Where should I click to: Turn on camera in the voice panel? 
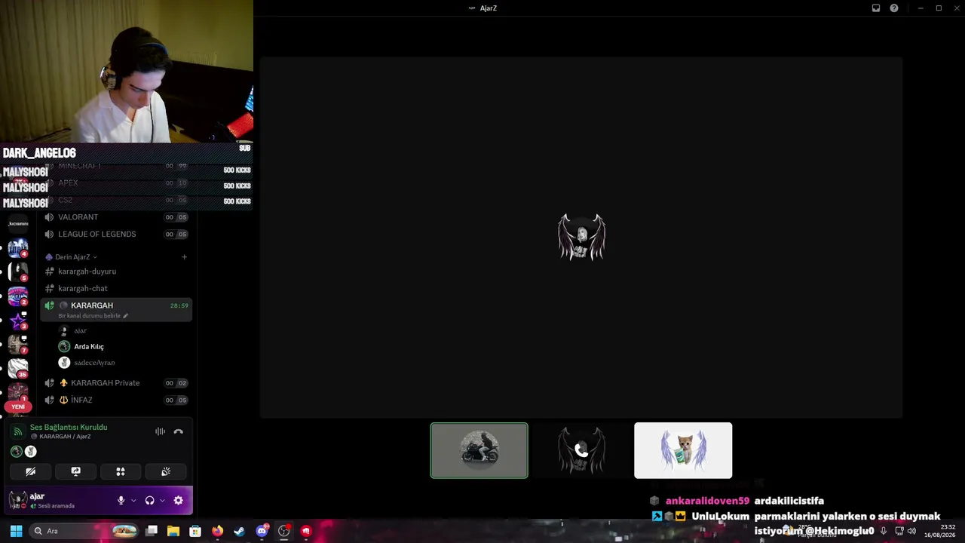31,471
